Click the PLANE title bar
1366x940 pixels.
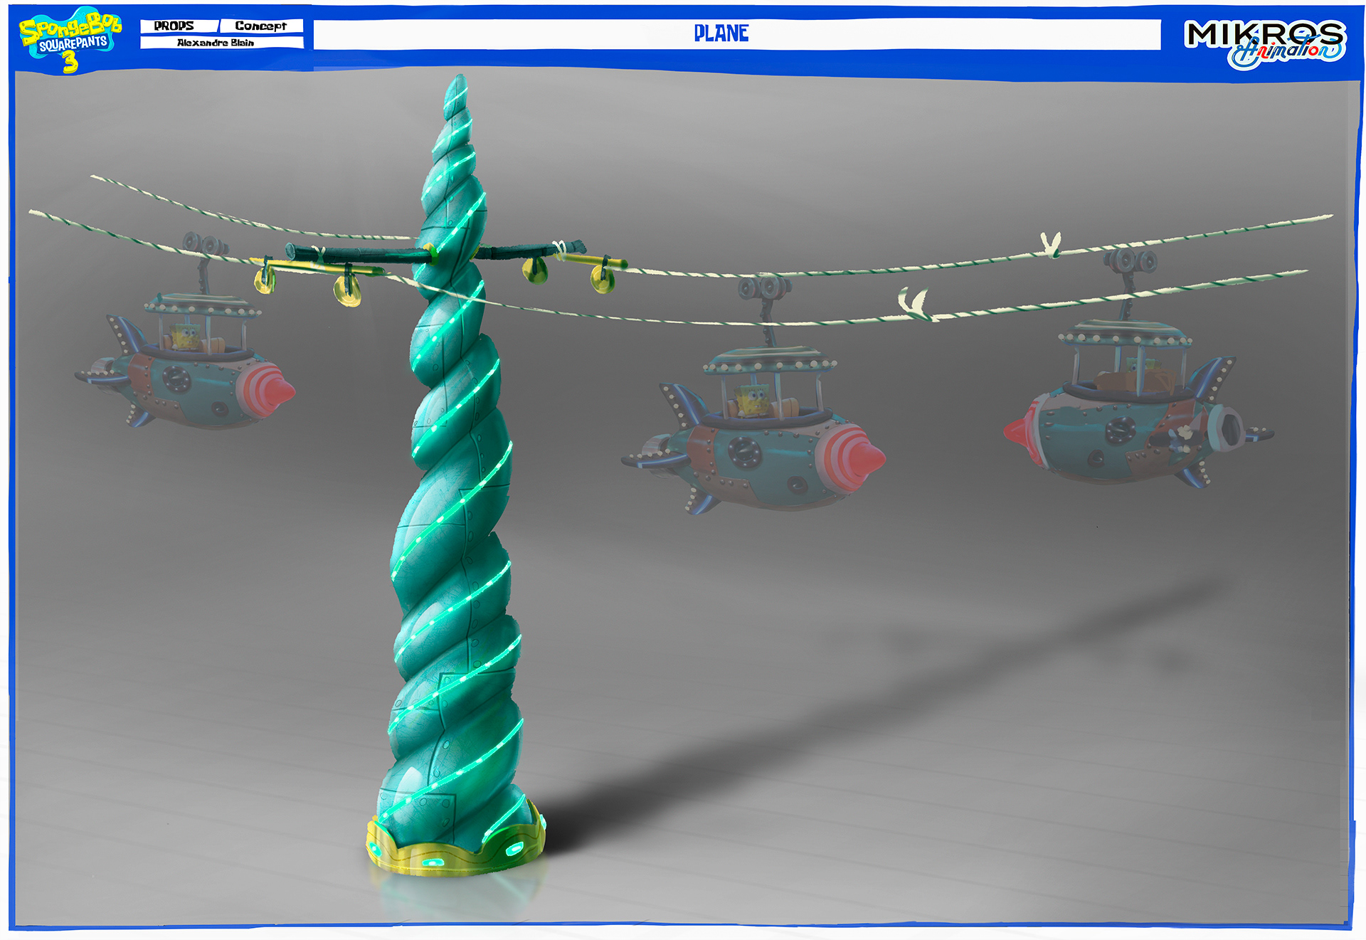pos(721,33)
